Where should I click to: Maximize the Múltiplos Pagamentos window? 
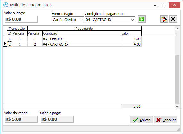[164, 5]
